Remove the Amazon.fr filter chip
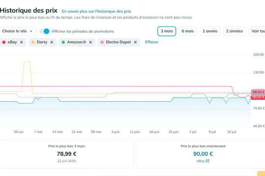Image resolution: width=265 pixels, height=176 pixels. (x=91, y=42)
